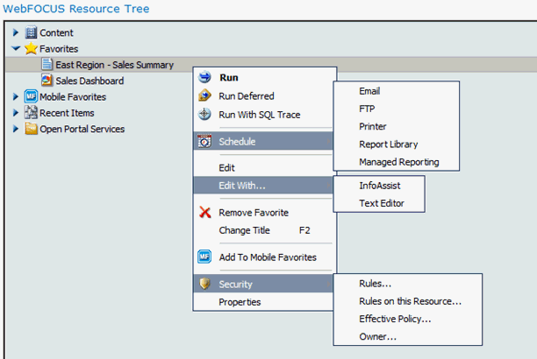Choose Run from the context menu

click(x=264, y=78)
